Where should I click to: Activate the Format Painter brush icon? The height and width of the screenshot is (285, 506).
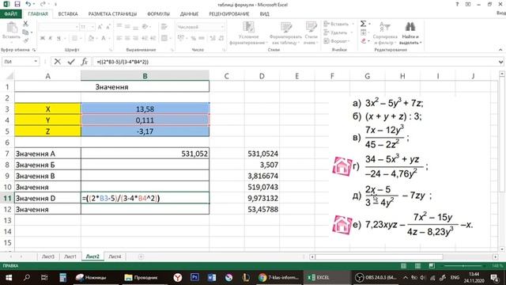[x=25, y=40]
